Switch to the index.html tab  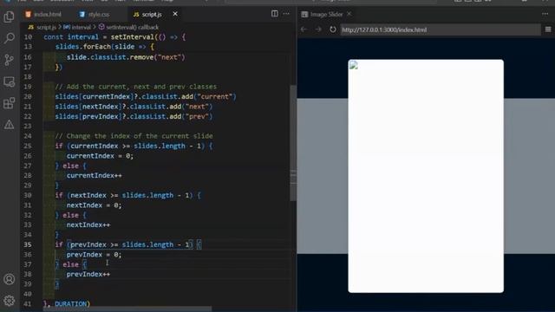coord(43,14)
